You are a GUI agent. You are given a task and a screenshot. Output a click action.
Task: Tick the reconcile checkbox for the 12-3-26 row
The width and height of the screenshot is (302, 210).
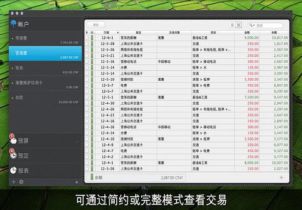pos(87,169)
